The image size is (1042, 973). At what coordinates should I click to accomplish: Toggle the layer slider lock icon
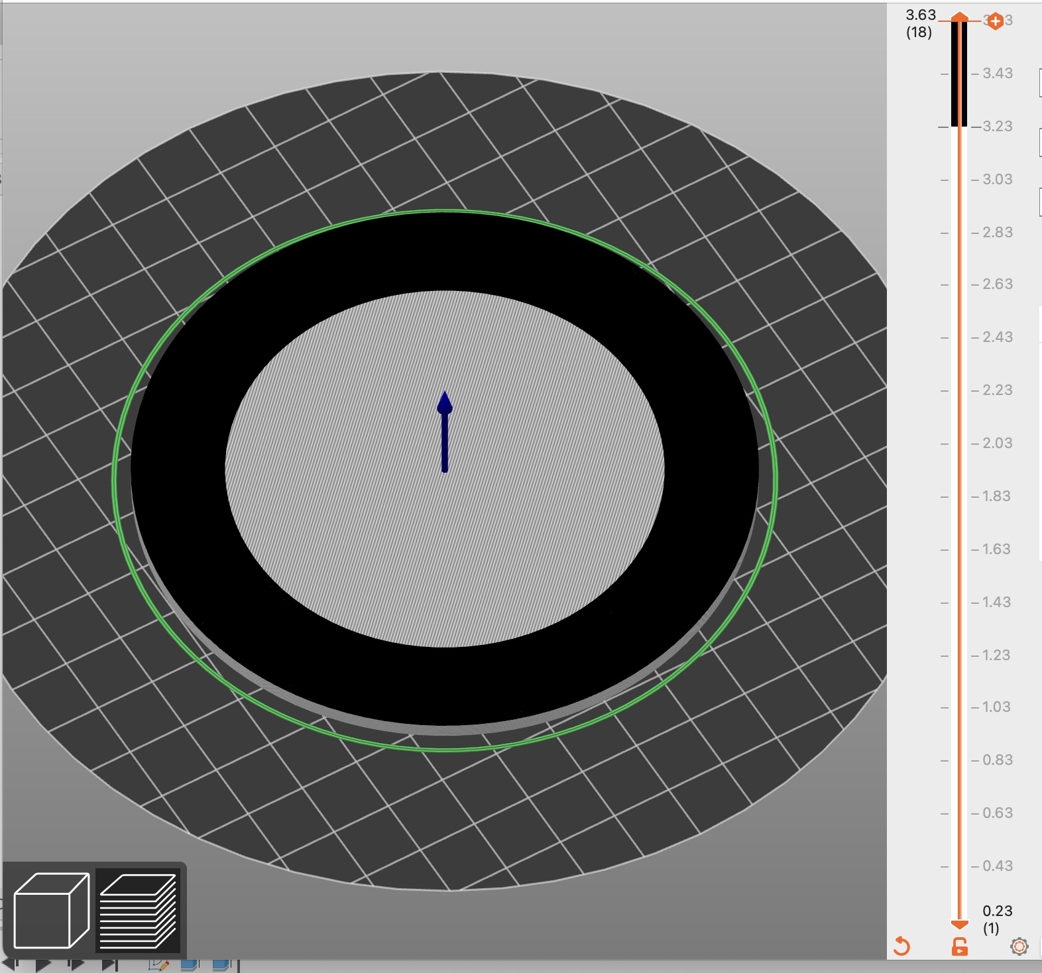959,946
